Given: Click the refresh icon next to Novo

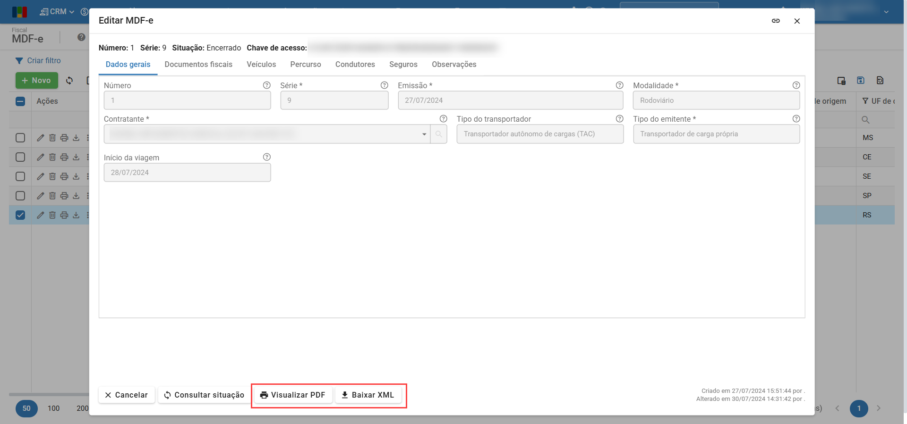Looking at the screenshot, I should click(x=69, y=81).
